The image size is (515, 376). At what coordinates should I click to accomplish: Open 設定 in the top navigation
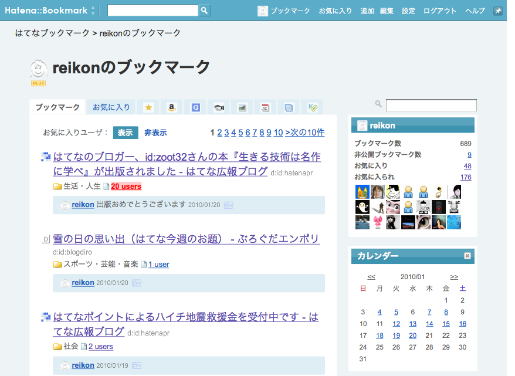[x=408, y=11]
